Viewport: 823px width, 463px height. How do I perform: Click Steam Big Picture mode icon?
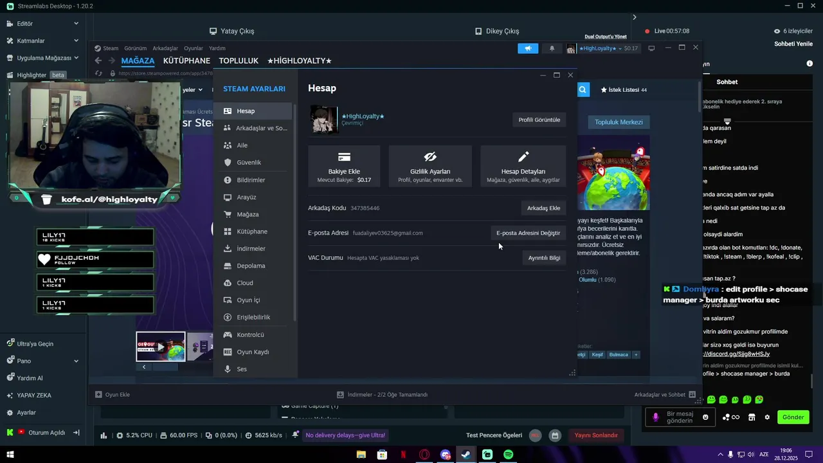point(651,48)
